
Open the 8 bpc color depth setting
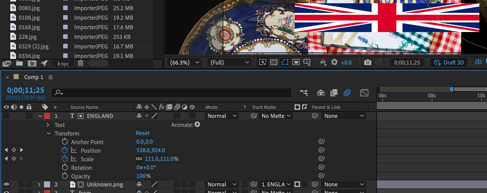tap(63, 64)
